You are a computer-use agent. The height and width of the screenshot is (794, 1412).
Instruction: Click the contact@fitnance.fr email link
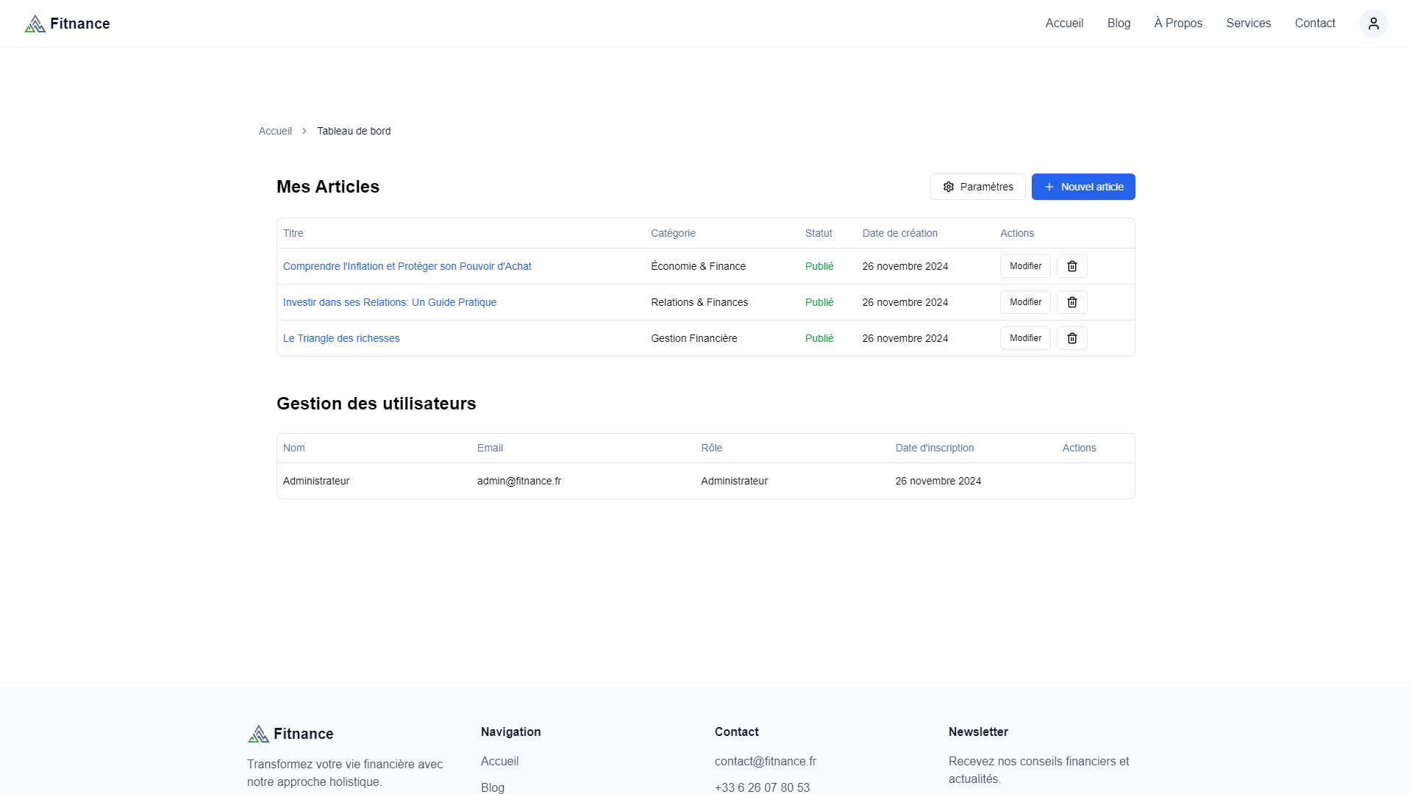765,761
